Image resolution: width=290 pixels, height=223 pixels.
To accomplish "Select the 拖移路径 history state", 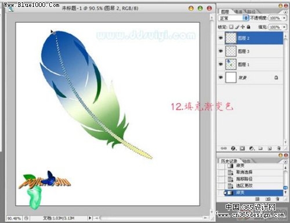I will point(244,179).
